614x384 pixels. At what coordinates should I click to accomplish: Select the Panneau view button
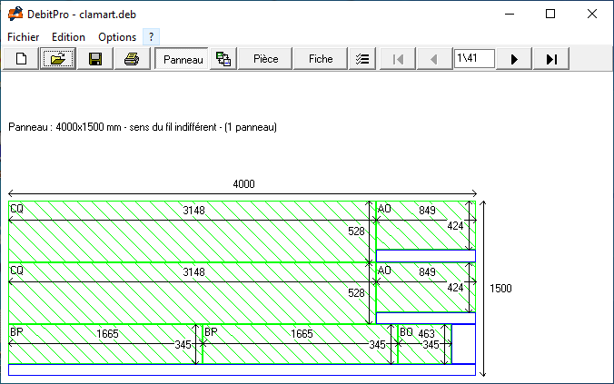click(182, 59)
